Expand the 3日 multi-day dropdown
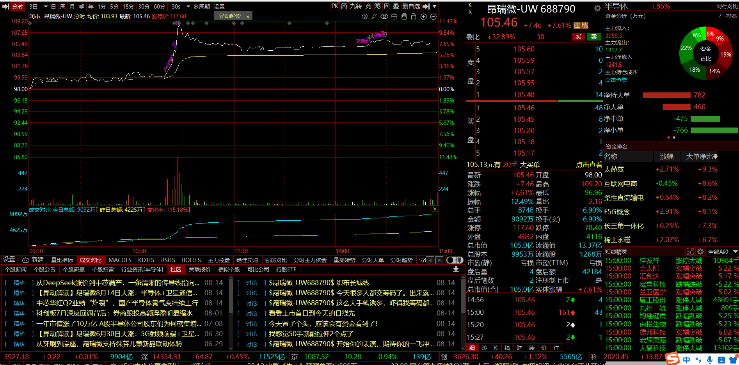 pyautogui.click(x=46, y=7)
